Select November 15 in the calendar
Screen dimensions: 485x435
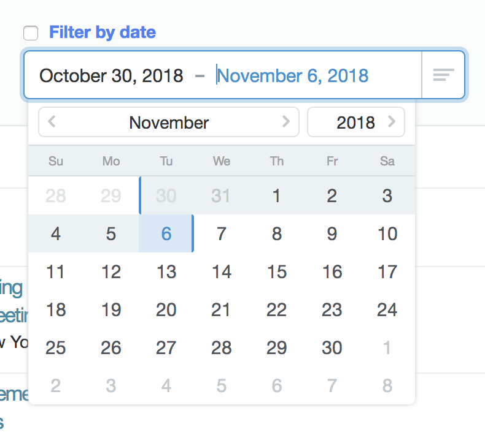(x=277, y=271)
